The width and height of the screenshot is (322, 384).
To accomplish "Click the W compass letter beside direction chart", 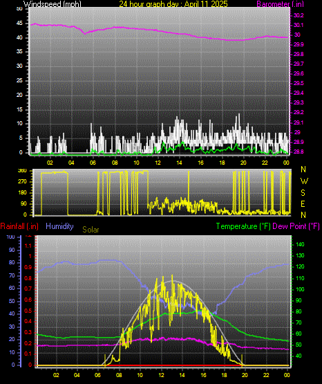I will tap(304, 181).
